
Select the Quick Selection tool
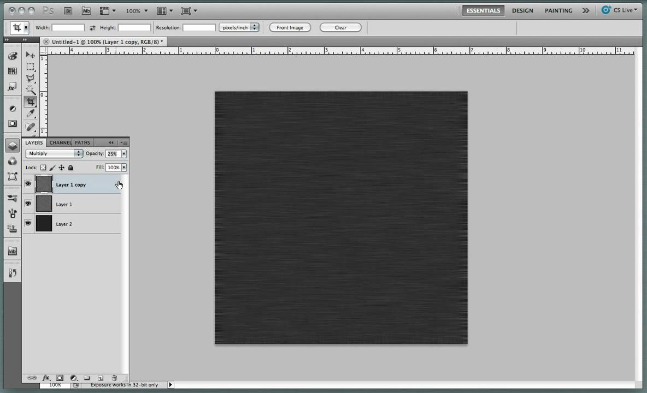30,90
